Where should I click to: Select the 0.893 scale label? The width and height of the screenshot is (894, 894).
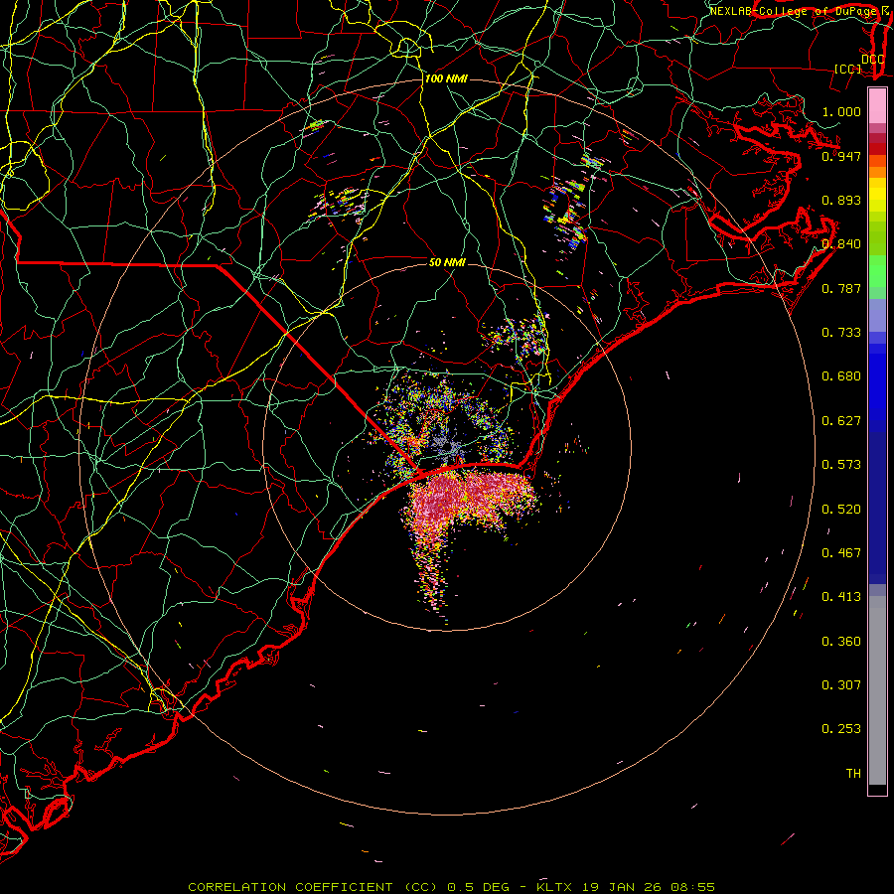click(841, 200)
